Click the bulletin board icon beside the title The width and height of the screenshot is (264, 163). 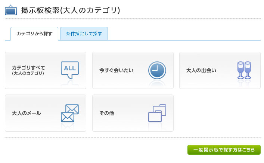pyautogui.click(x=11, y=10)
